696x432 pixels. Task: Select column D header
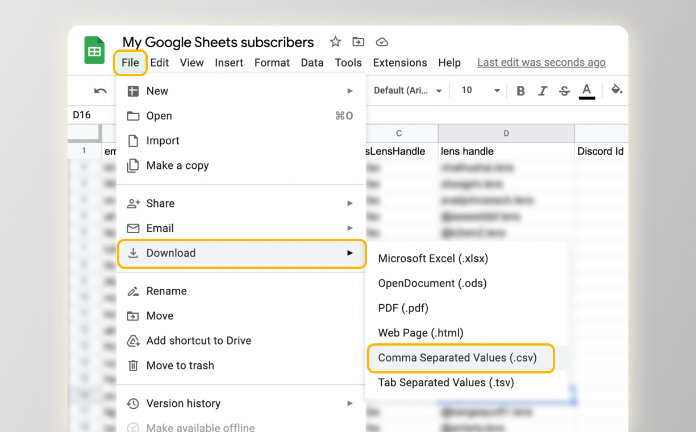[506, 134]
